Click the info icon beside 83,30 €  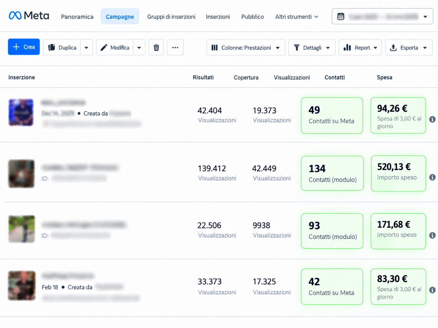click(x=433, y=290)
